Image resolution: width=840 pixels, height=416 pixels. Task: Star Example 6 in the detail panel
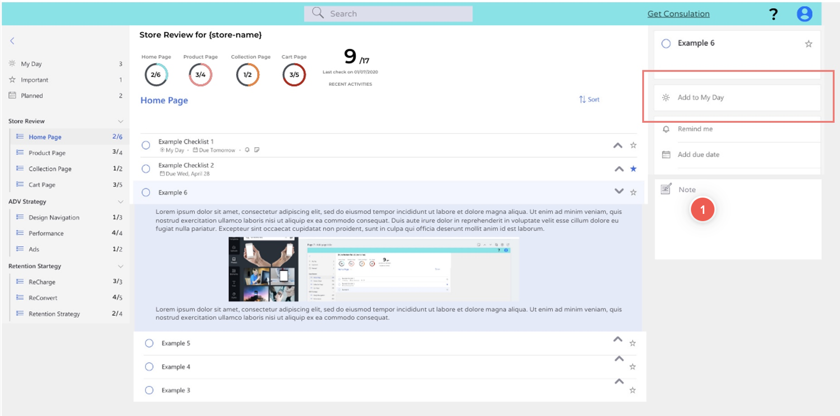click(x=808, y=44)
